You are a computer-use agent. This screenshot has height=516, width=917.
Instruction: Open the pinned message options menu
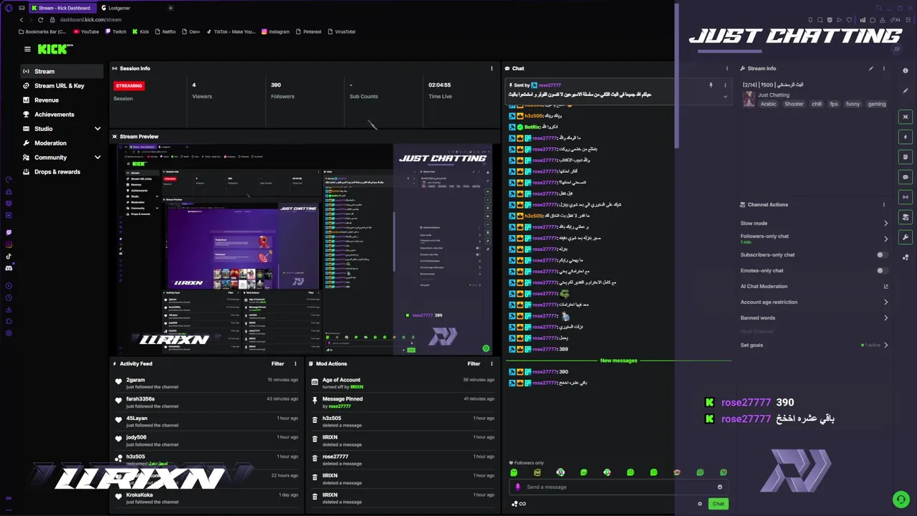[x=725, y=85]
